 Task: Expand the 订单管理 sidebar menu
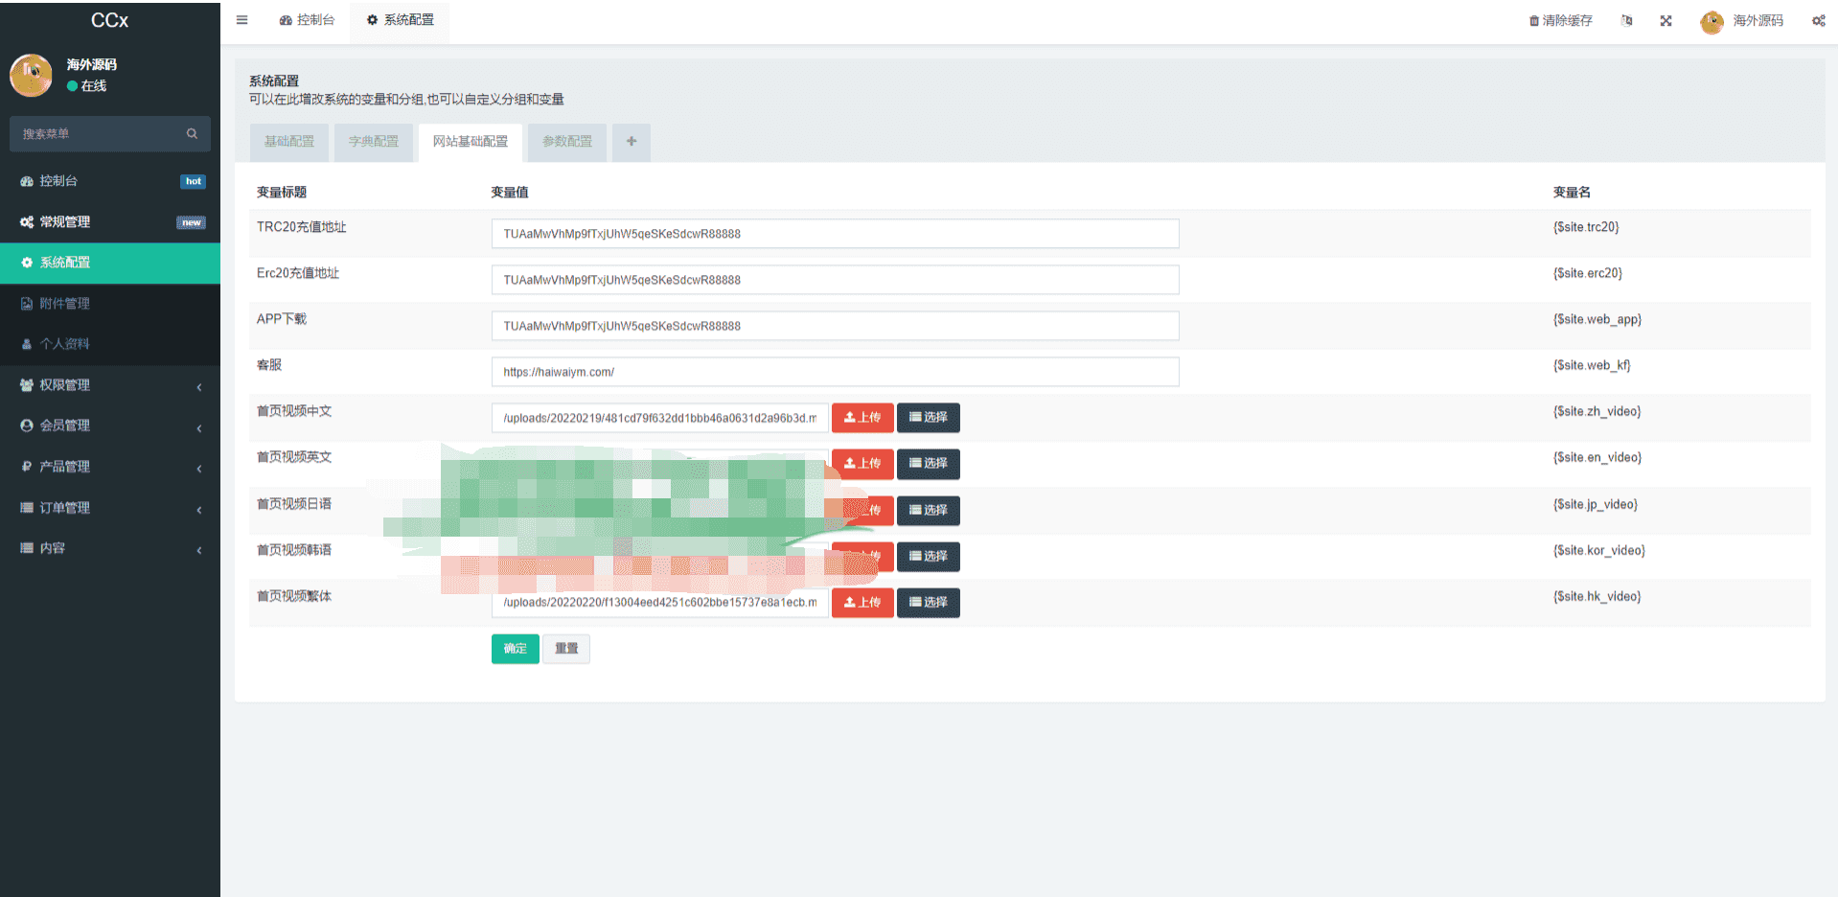[x=109, y=508]
